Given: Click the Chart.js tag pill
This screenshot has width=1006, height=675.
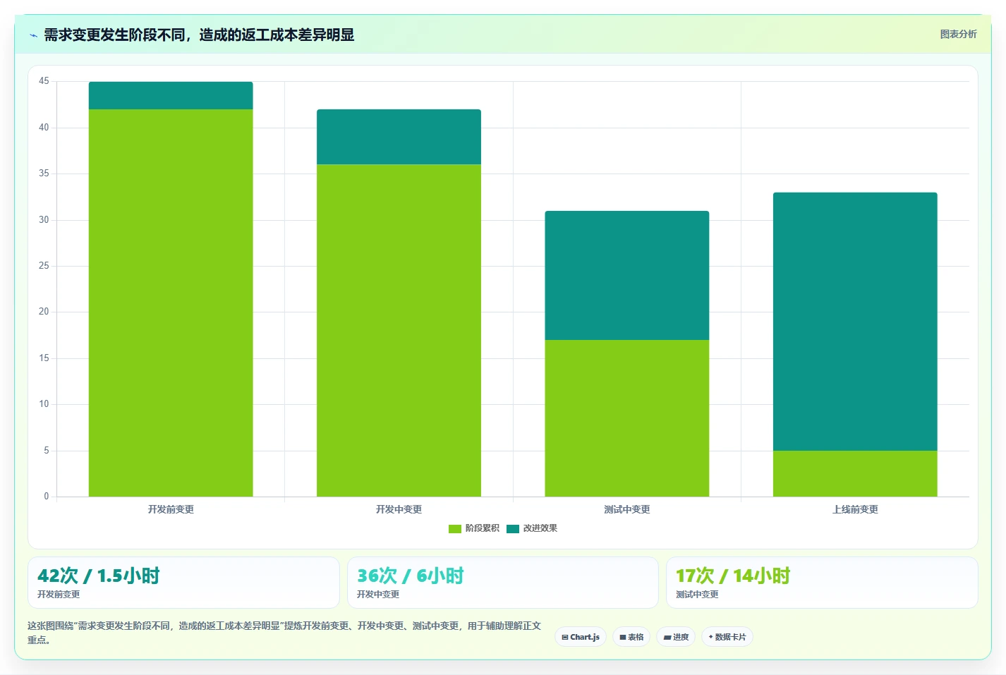Looking at the screenshot, I should (x=581, y=637).
